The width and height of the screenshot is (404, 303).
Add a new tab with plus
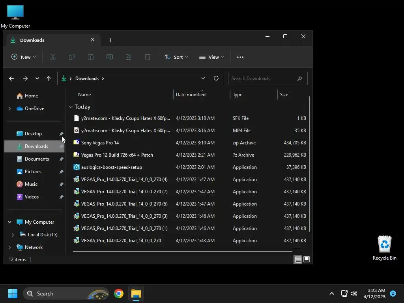[x=110, y=40]
